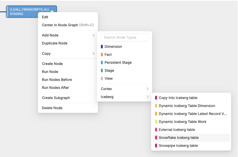The height and width of the screenshot is (157, 238).
Task: Pick the Persistent Stage node type
Action: [118, 63]
